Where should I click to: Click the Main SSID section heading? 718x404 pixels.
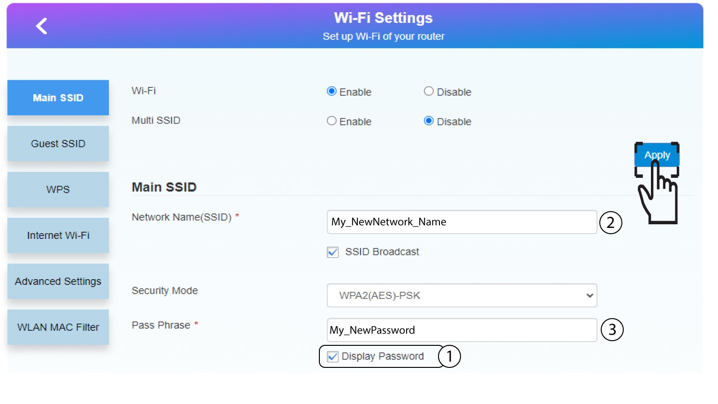(164, 187)
